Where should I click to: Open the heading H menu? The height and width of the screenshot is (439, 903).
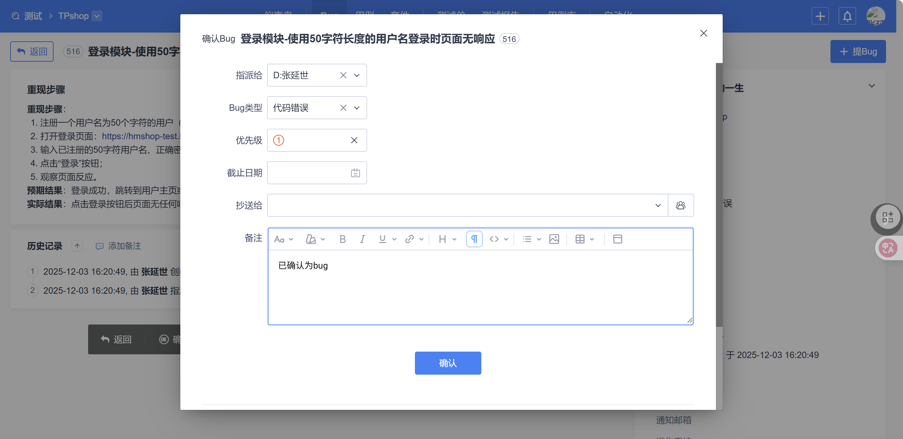pyautogui.click(x=447, y=239)
